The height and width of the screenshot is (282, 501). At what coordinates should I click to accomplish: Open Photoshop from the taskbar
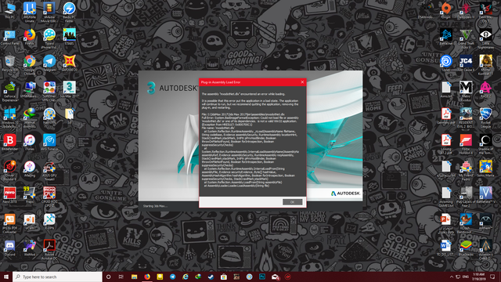(x=262, y=277)
